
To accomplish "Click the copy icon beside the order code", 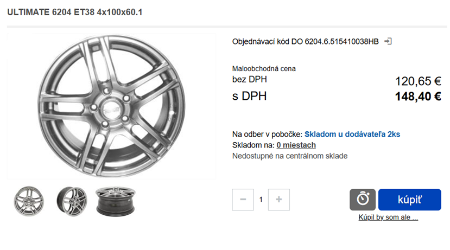I will point(388,41).
